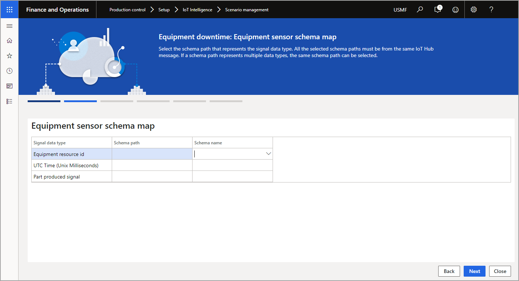
Task: Click the 'Schema name' column header
Action: coord(232,142)
